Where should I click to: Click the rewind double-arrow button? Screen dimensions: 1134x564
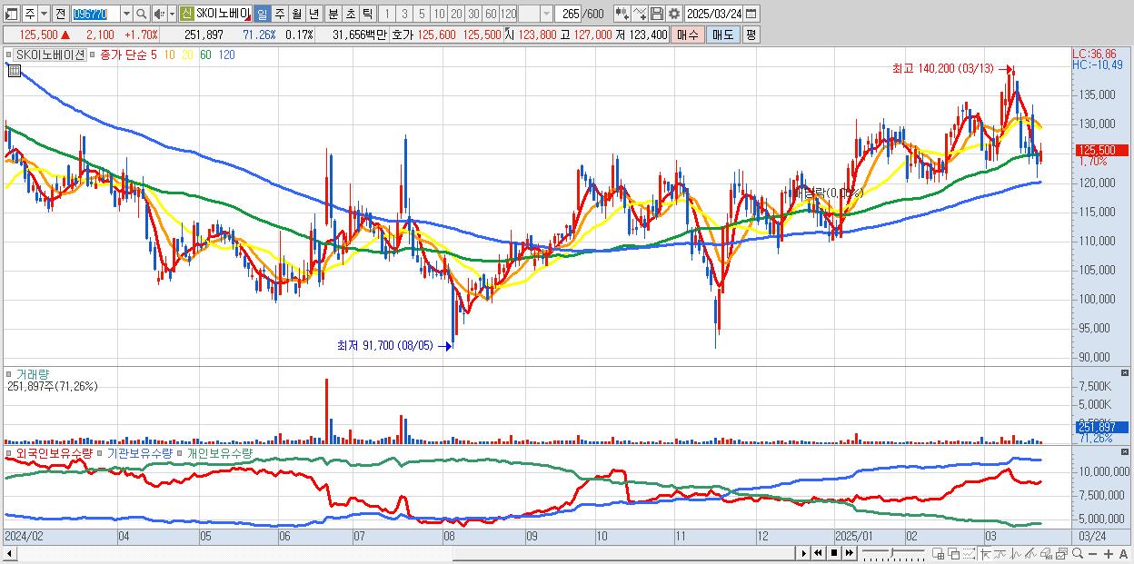818,553
